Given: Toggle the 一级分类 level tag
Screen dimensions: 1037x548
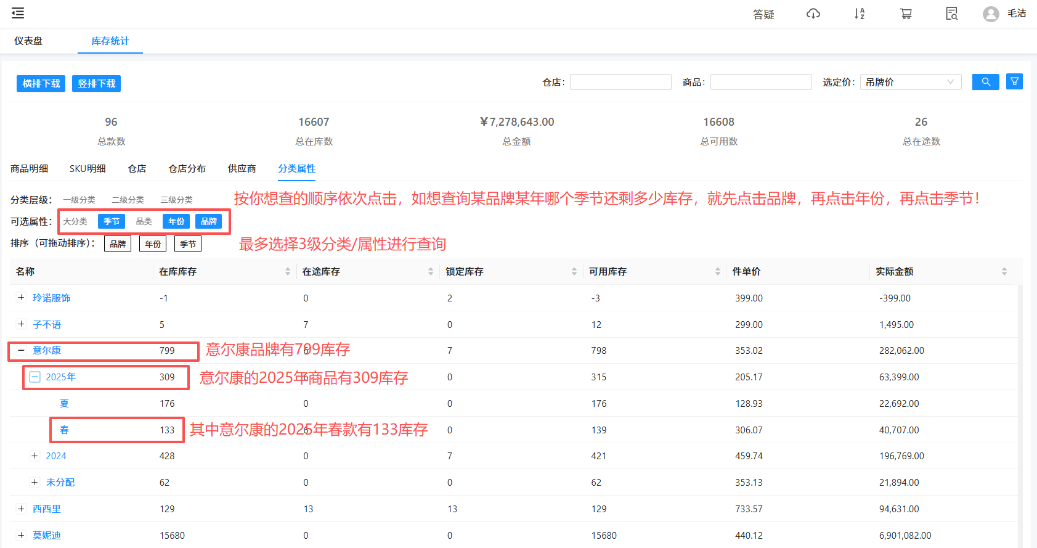Looking at the screenshot, I should [79, 200].
